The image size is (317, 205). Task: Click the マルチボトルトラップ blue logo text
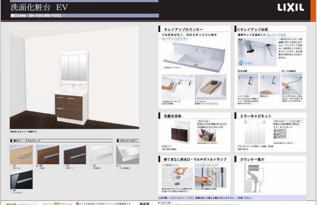click(x=207, y=165)
